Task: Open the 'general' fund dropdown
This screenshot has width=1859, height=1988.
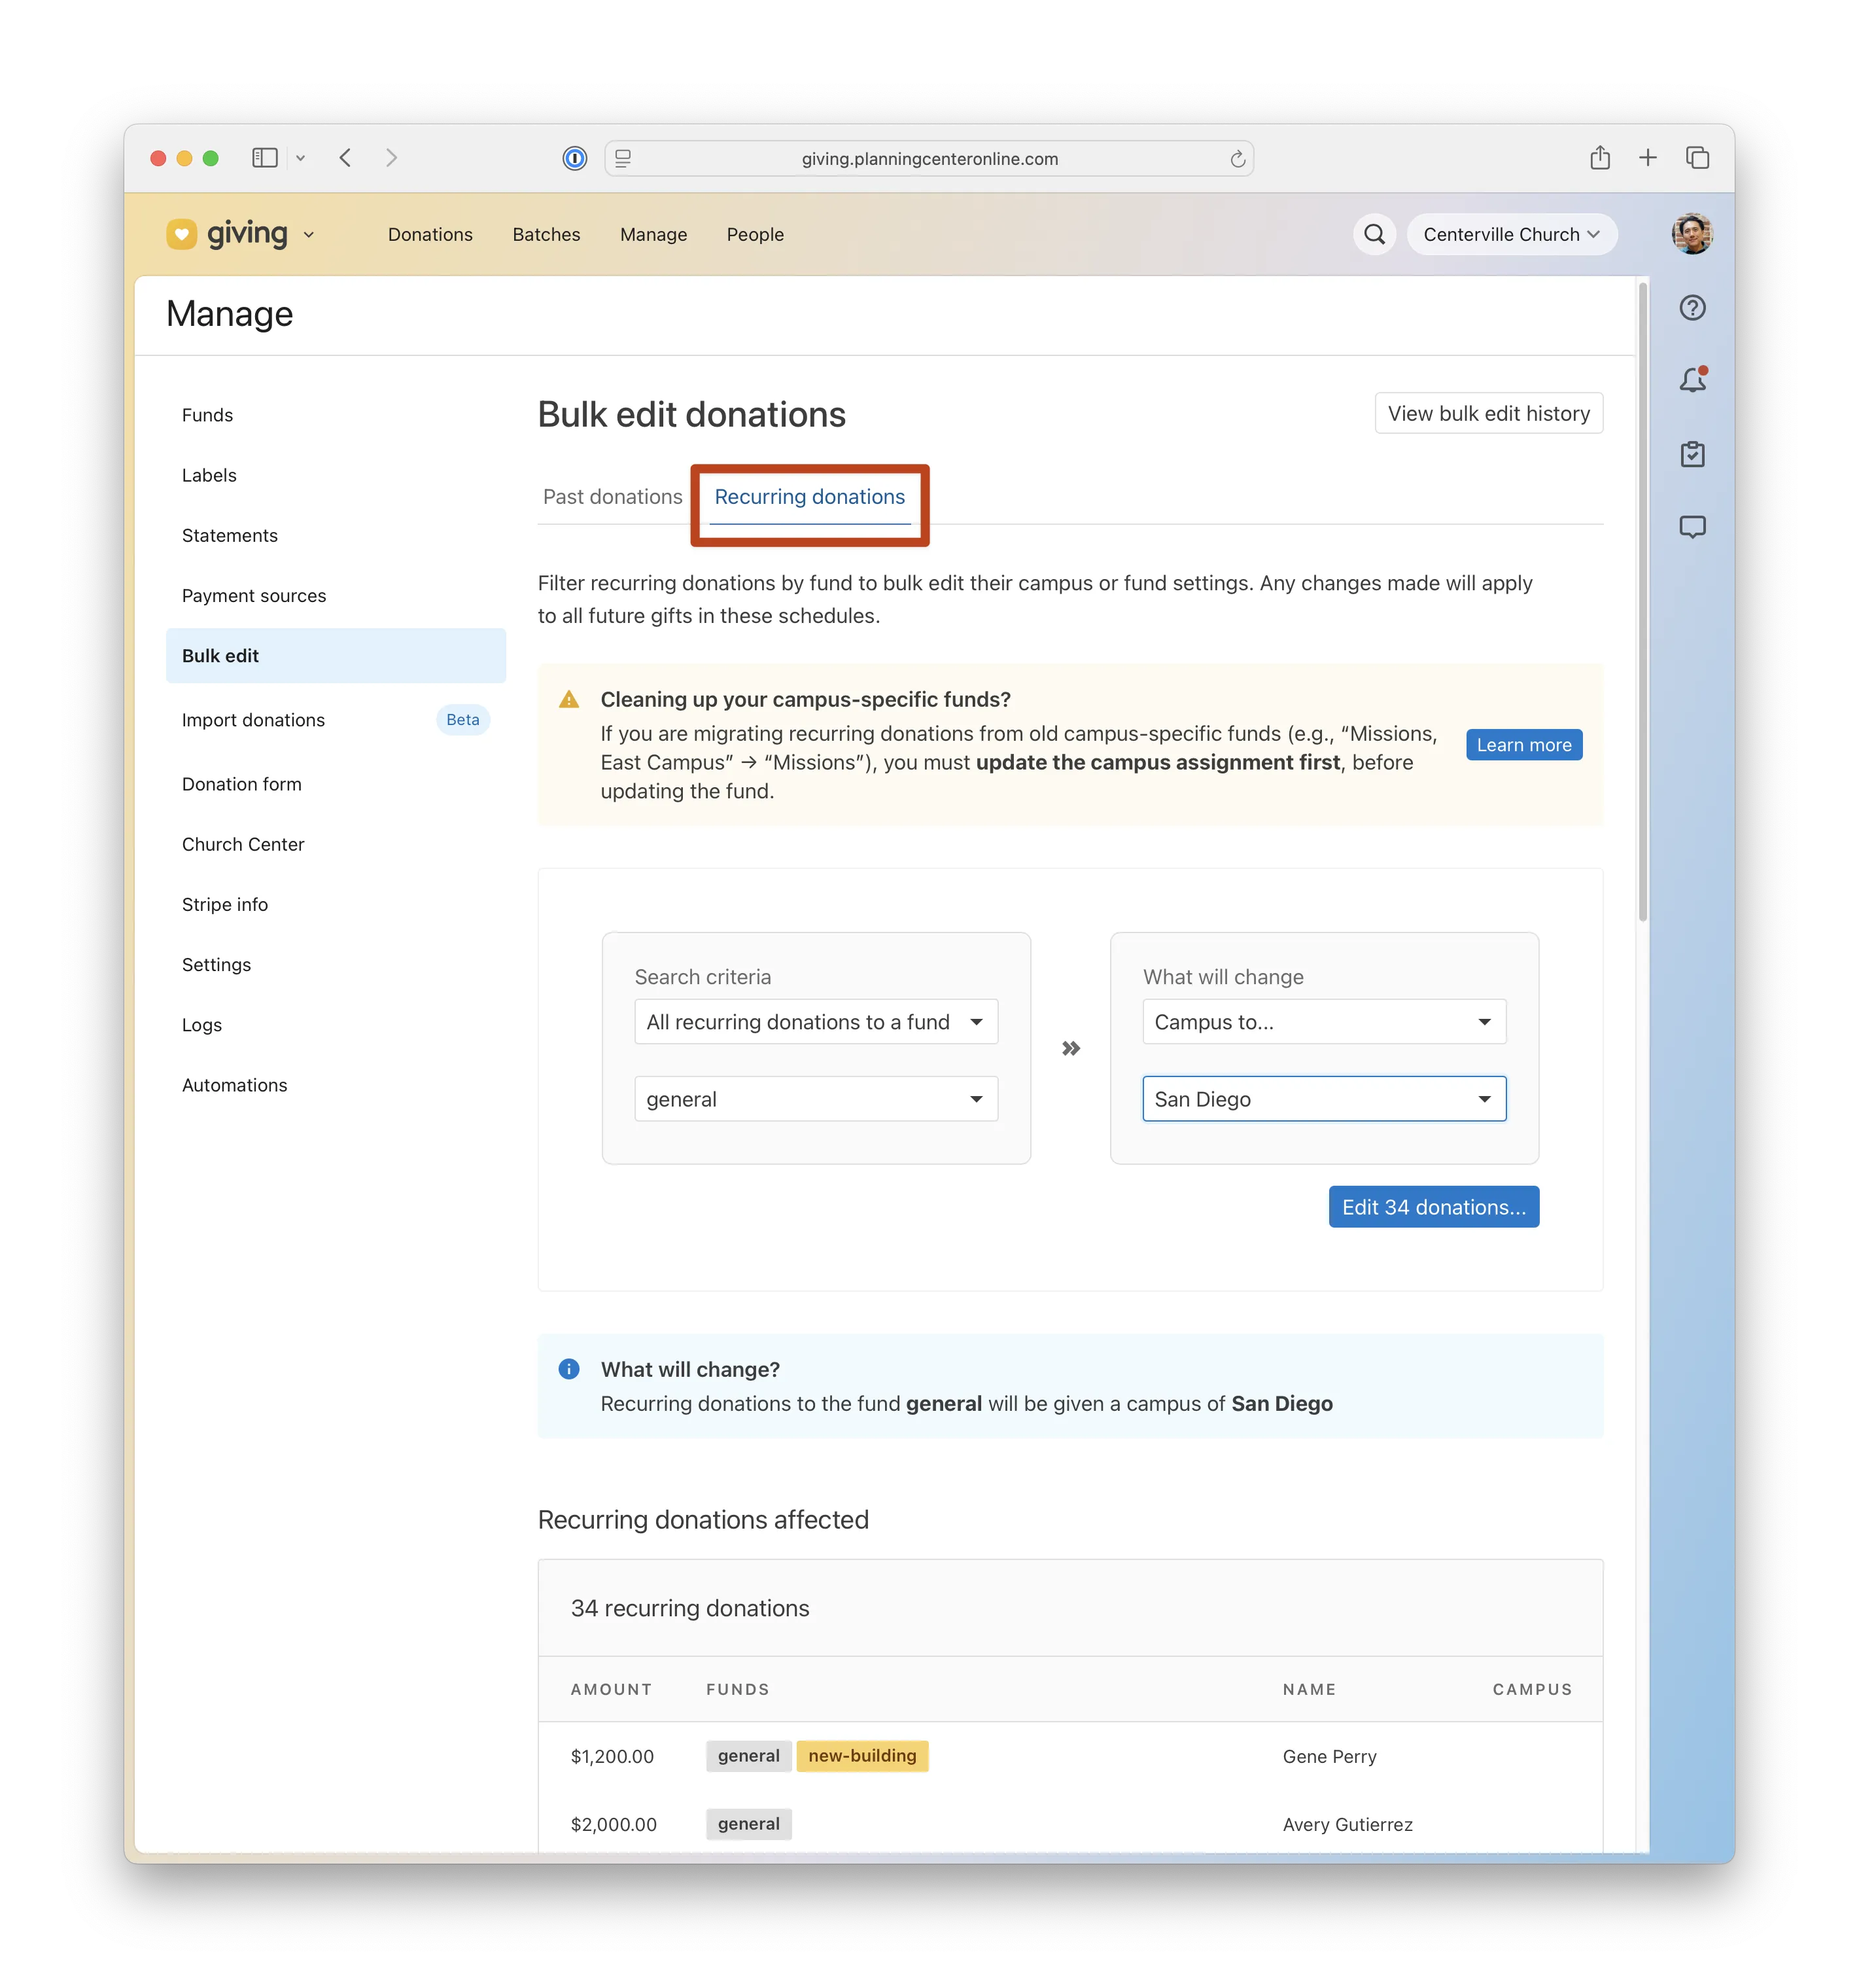Action: pos(816,1099)
